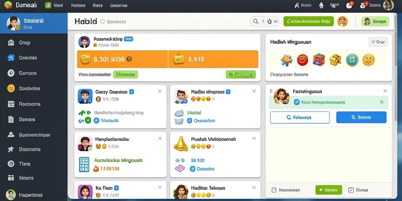Image resolution: width=402 pixels, height=201 pixels.
Task: Click the bell icon in top bar
Action: coord(321,5)
